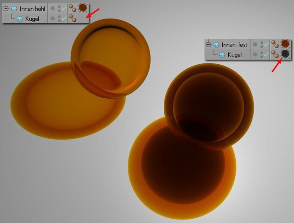Select the Phong tag on Innen hohl

click(x=72, y=8)
